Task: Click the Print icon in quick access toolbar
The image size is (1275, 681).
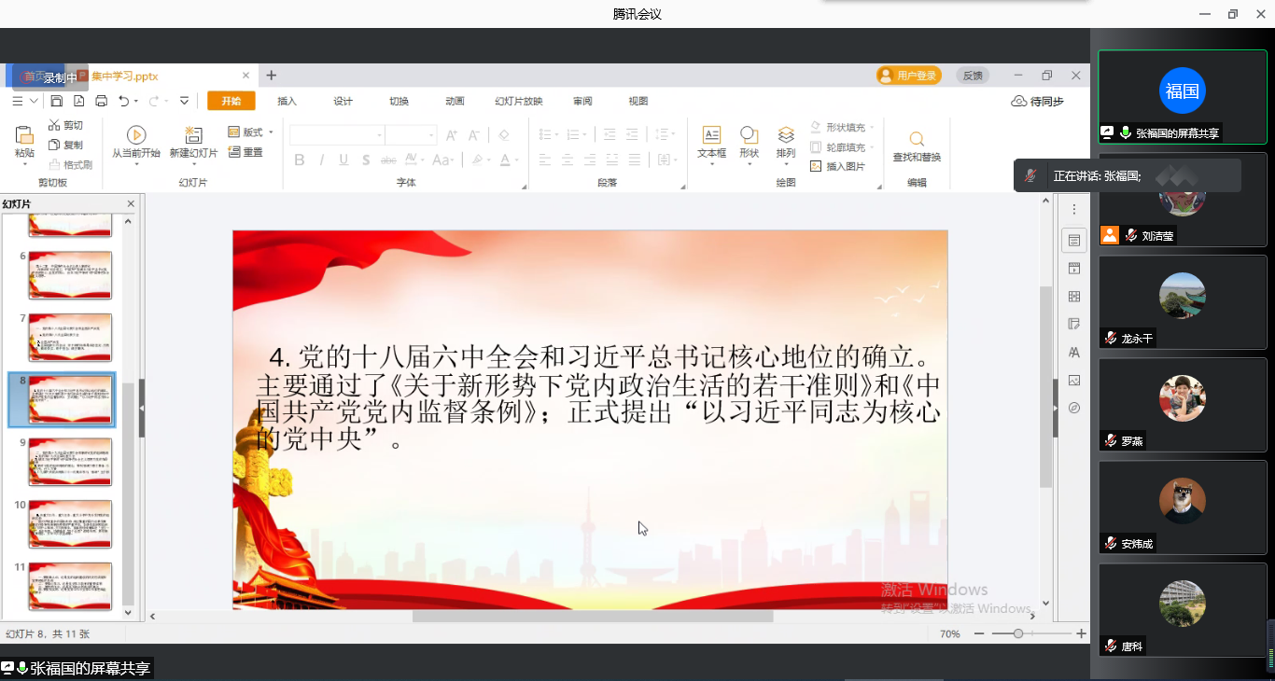Action: tap(101, 101)
